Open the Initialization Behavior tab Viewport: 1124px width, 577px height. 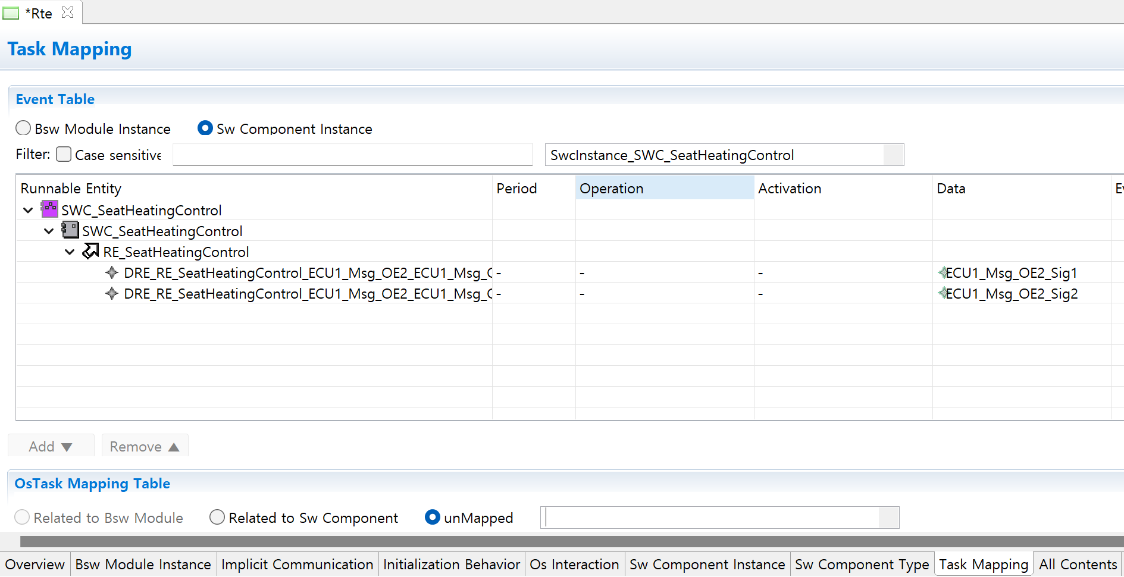[x=452, y=565]
